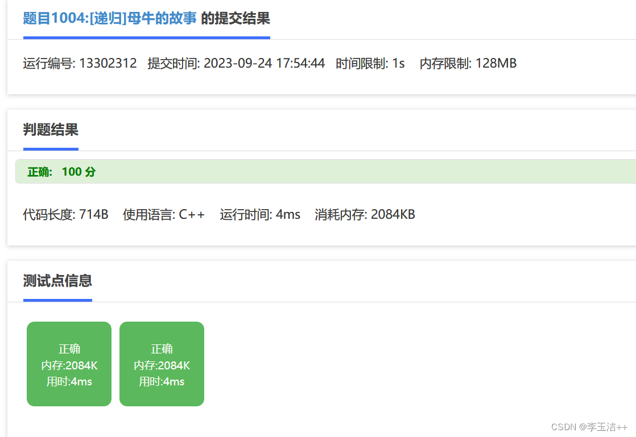
Task: Open the second green 正确 test point card
Action: pos(162,364)
